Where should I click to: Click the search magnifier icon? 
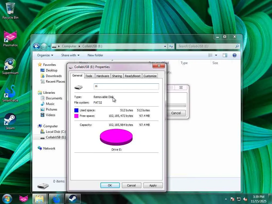tap(237, 46)
